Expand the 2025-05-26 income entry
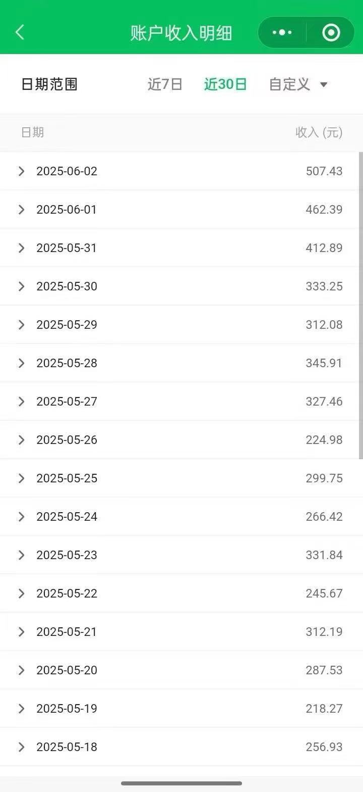This screenshot has height=792, width=363. 21,440
